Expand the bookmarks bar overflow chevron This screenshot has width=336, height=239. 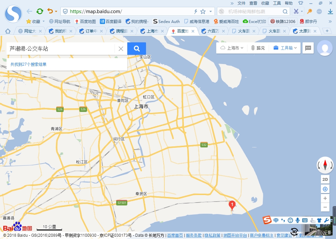[x=330, y=21]
